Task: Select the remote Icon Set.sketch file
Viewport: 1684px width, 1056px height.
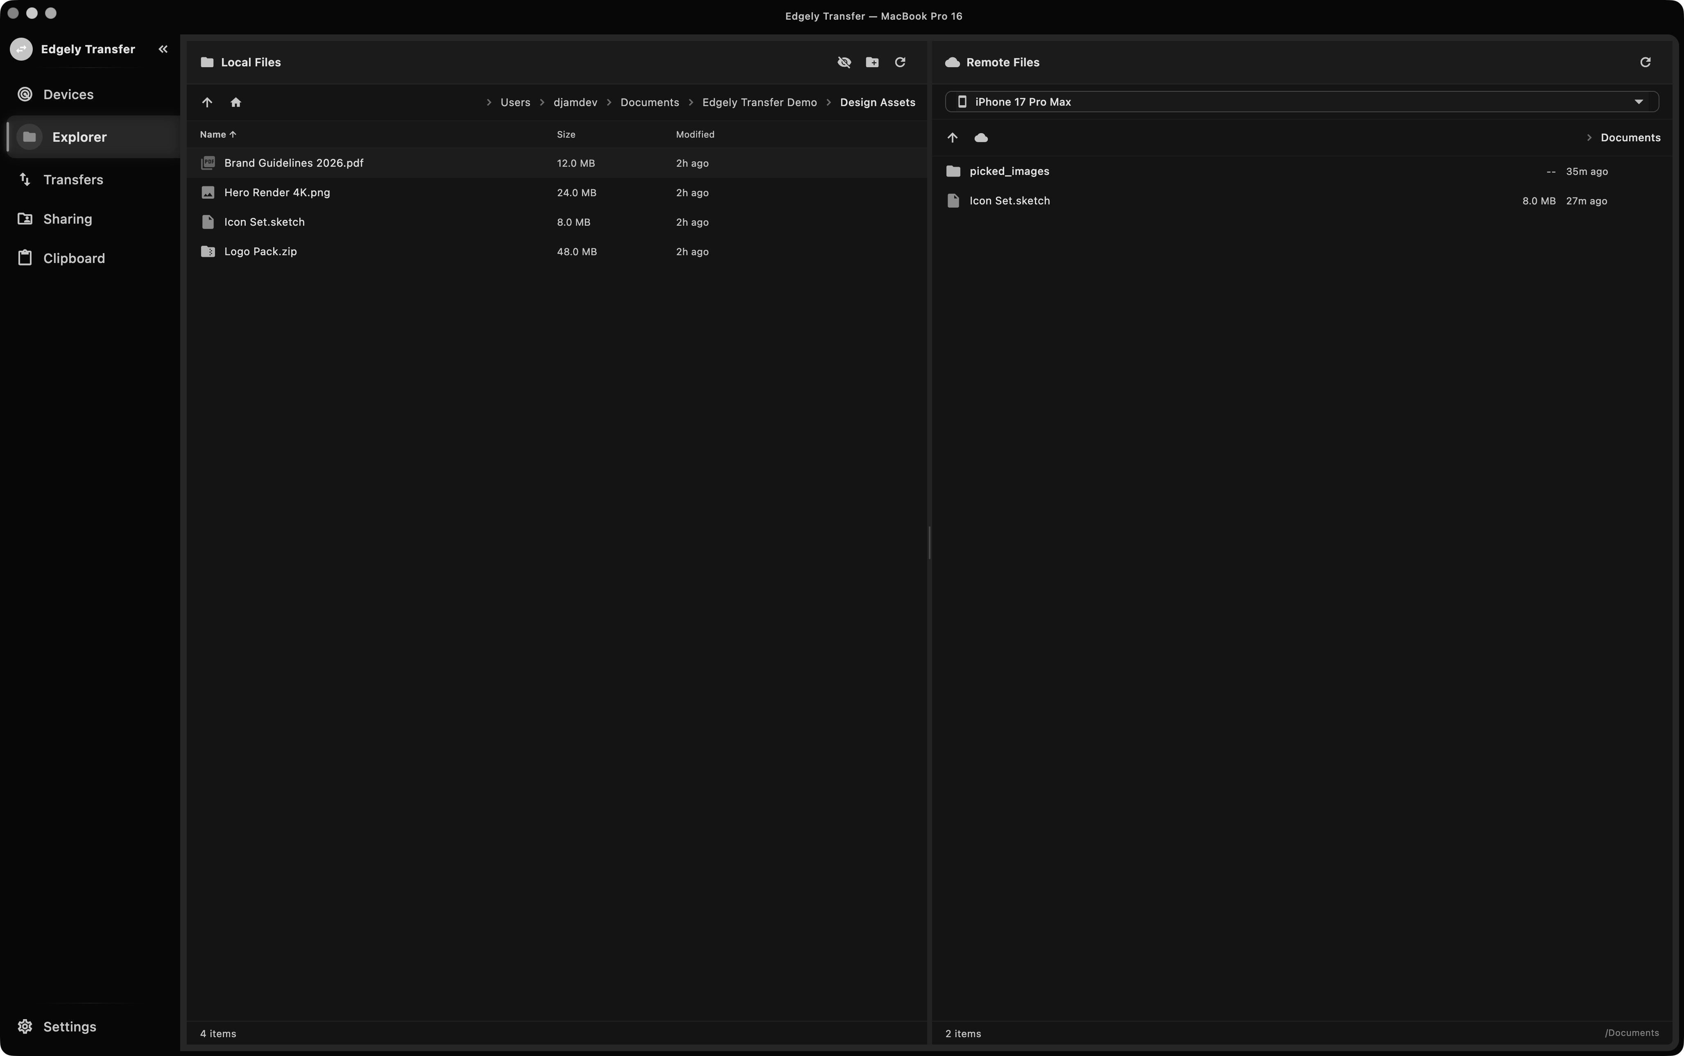Action: [1301, 200]
